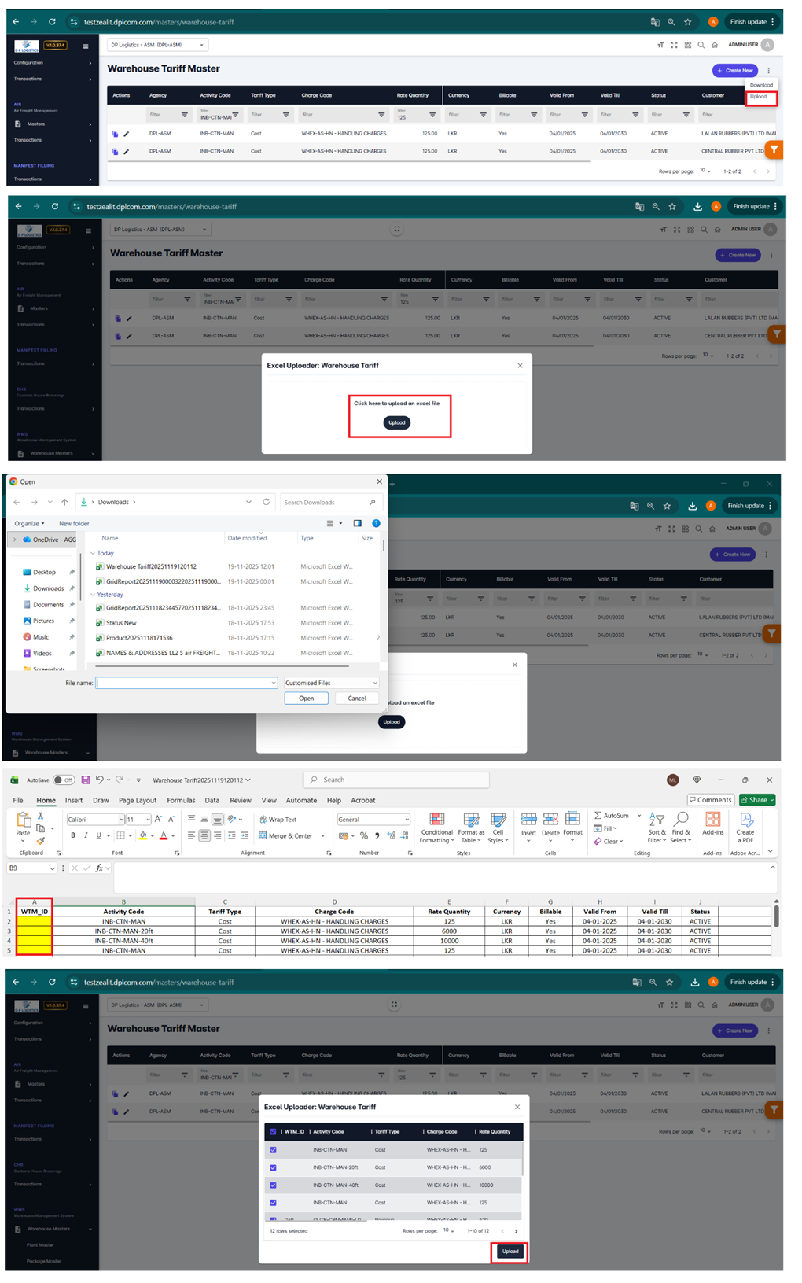Open the Formulas ribbon tab
The image size is (802, 1283).
click(x=181, y=800)
